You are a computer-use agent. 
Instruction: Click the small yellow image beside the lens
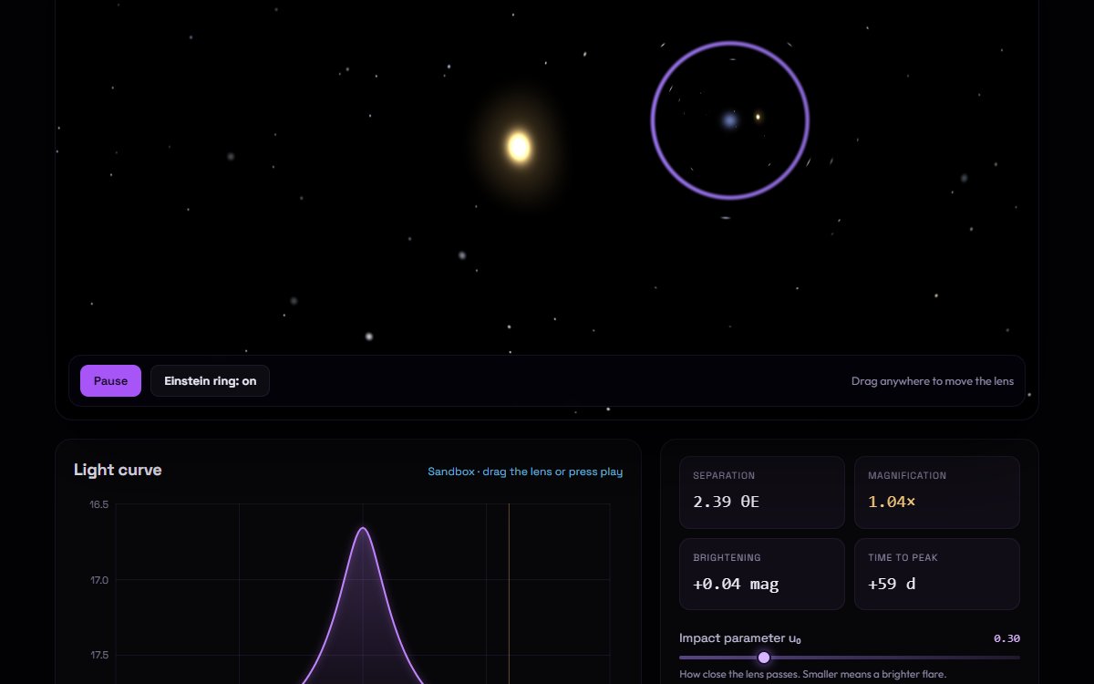click(758, 117)
